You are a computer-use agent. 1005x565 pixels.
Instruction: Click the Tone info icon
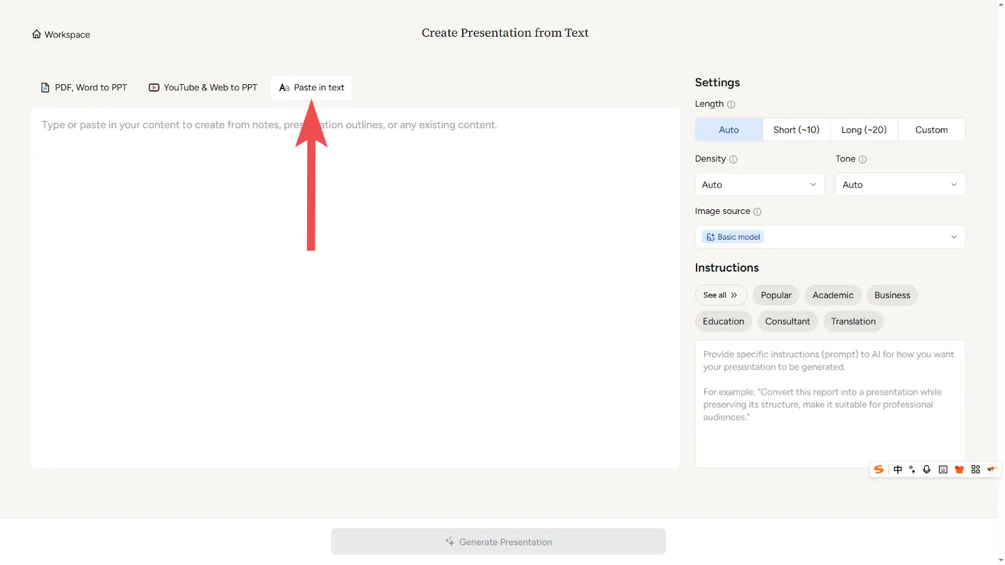pyautogui.click(x=862, y=160)
